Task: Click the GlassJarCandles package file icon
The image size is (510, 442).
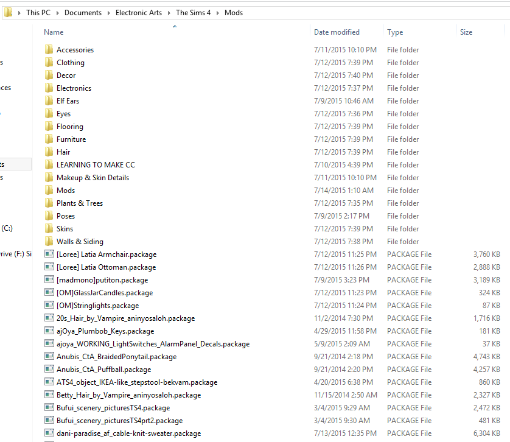Action: pyautogui.click(x=49, y=292)
